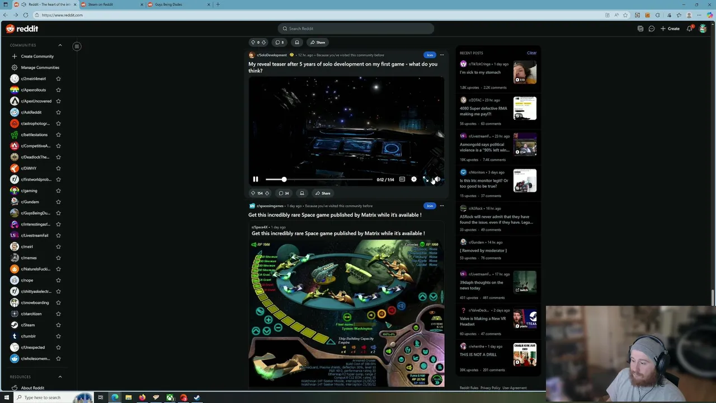This screenshot has width=716, height=403.
Task: Join the r/spacesimgames community
Action: (430, 206)
